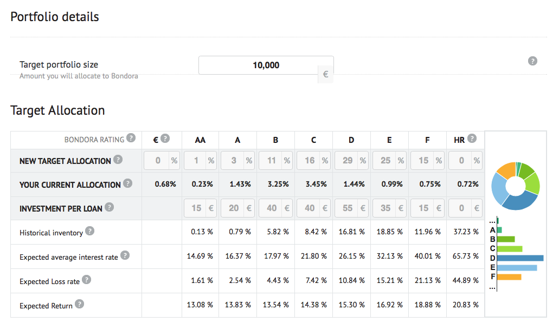Viewport: 559px width, 329px height.
Task: Open Expected Loss rate help icon
Action: [x=86, y=280]
